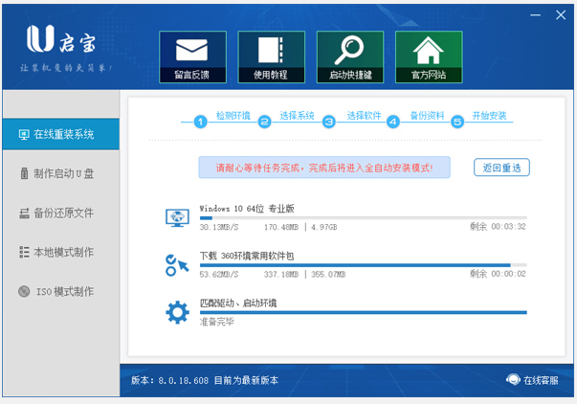Click the 匹配驱动、启动环境 title
The image size is (577, 404).
[x=238, y=303]
